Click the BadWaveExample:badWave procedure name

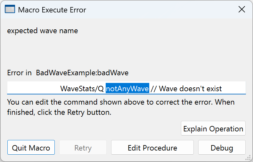[x=82, y=73]
